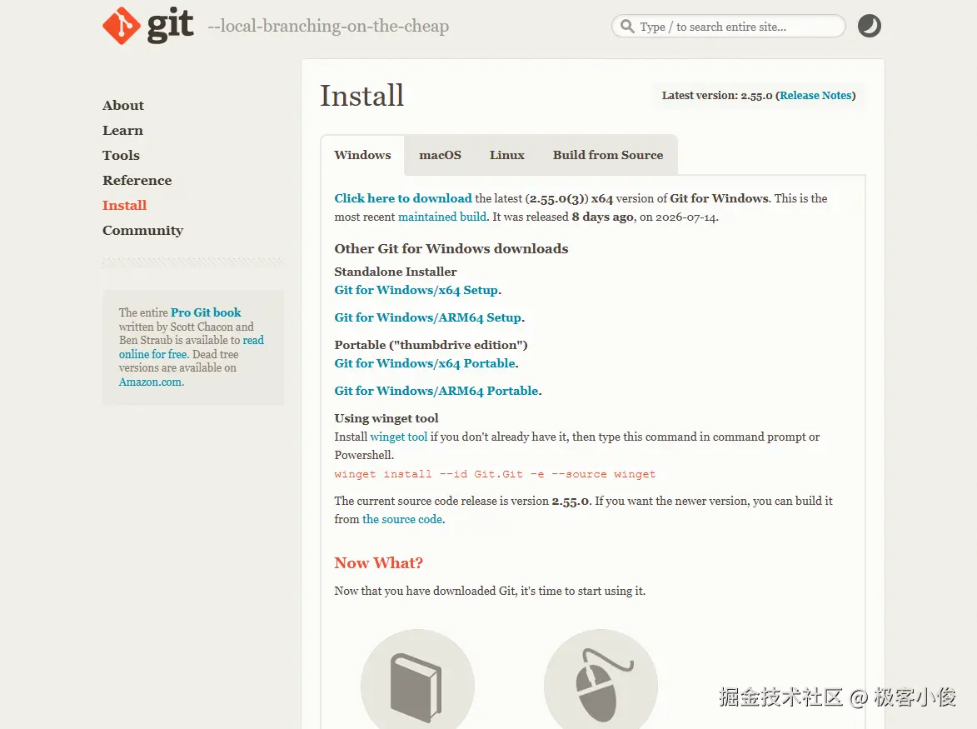The width and height of the screenshot is (977, 729).
Task: Download Git for Windows/ARM64 Setup
Action: point(428,317)
